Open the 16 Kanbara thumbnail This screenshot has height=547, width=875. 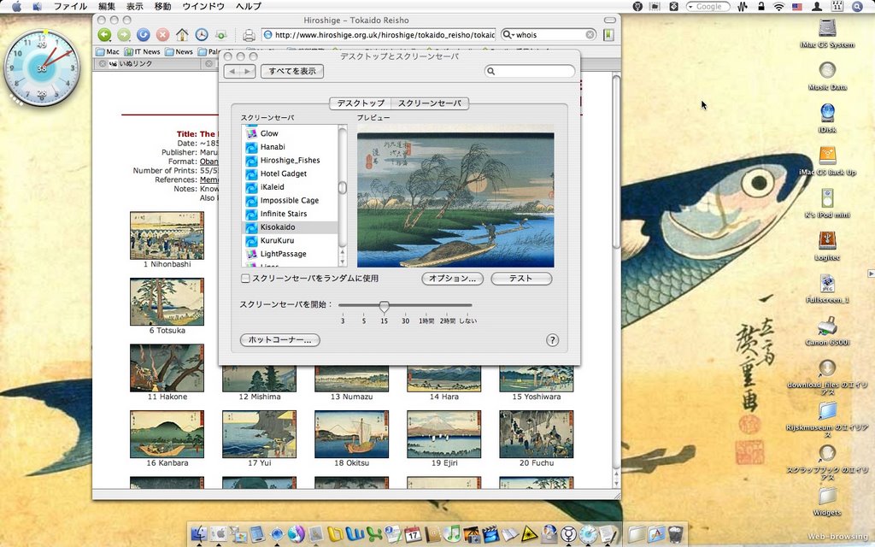[167, 434]
